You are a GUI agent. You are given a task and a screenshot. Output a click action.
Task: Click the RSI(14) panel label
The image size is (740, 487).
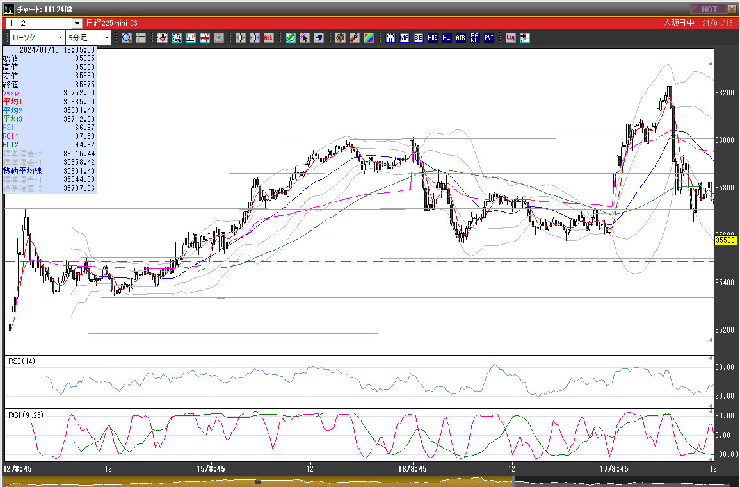coord(22,361)
